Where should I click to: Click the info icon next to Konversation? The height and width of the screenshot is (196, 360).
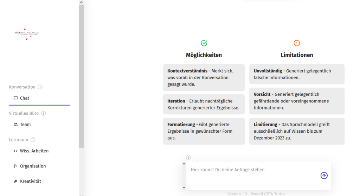point(40,87)
